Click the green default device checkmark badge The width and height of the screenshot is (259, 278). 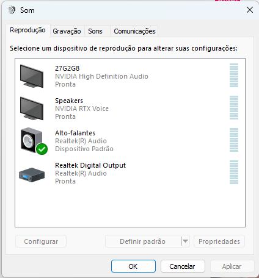42,149
